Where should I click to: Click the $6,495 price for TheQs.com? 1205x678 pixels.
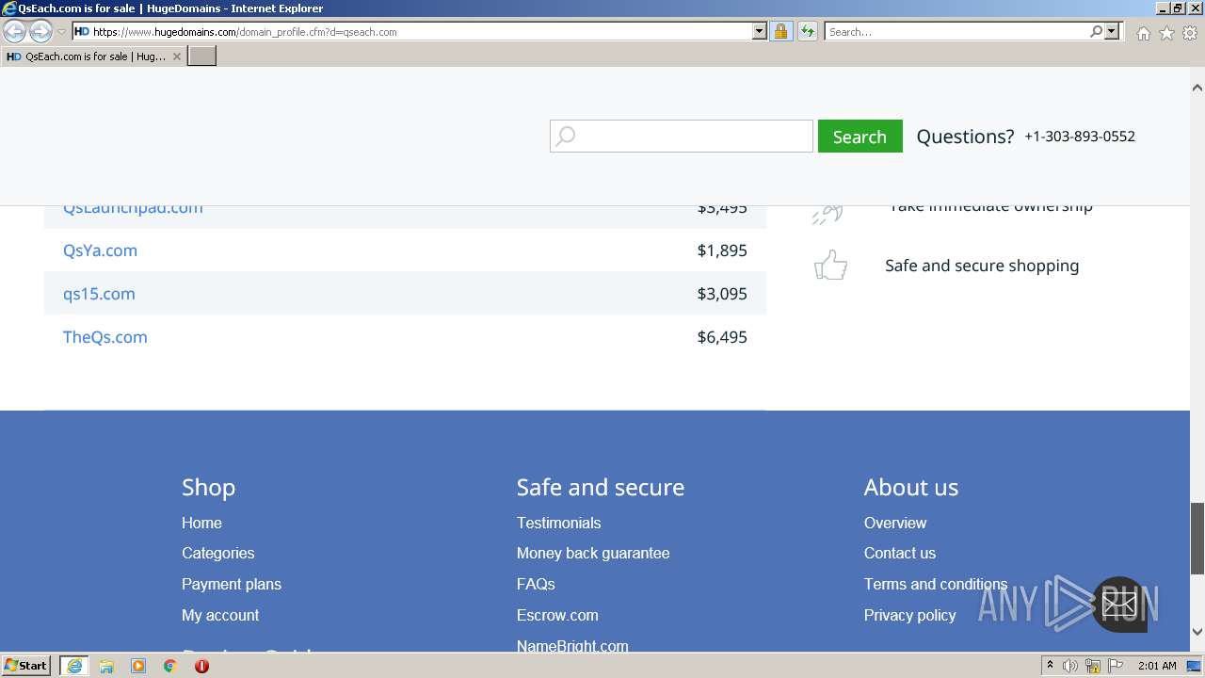(722, 337)
